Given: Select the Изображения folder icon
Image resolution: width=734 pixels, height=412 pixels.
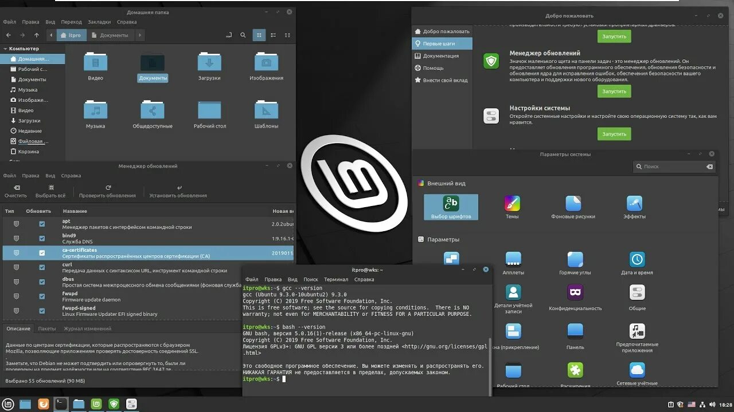Looking at the screenshot, I should click(x=266, y=66).
